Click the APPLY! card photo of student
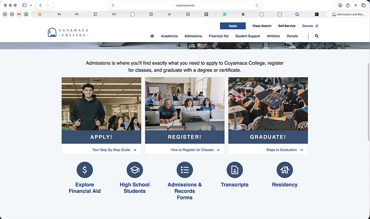The image size is (370, 219). [x=101, y=104]
